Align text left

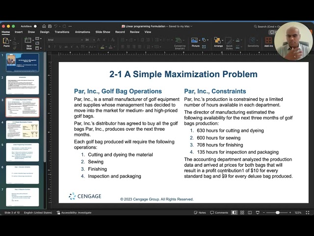pyautogui.click(x=123, y=47)
